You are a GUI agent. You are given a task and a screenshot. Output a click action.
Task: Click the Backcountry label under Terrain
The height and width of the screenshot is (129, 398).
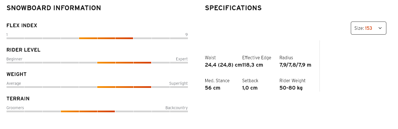177,108
